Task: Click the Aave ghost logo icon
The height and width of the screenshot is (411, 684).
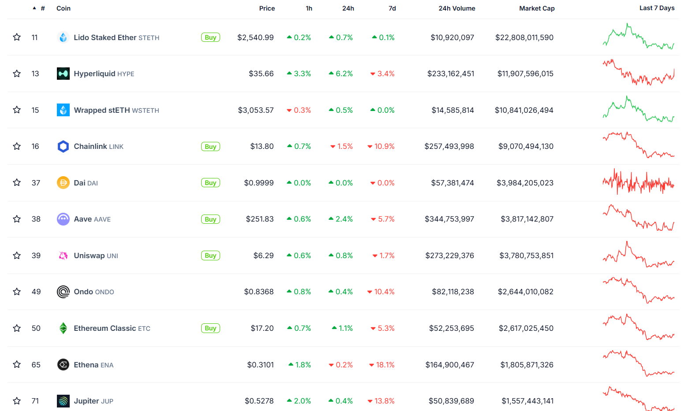Action: coord(63,219)
